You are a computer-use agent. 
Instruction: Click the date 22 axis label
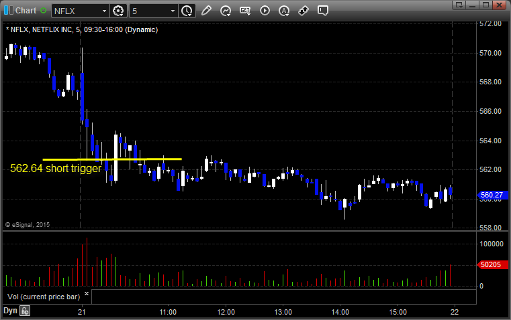(x=455, y=312)
